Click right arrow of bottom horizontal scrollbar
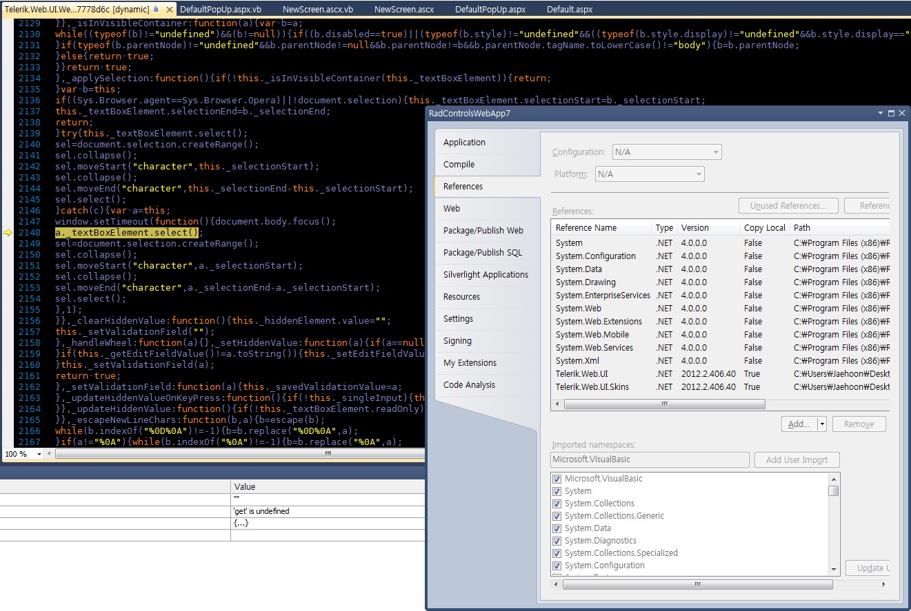Viewport: 911px width, 611px height. pos(885,585)
